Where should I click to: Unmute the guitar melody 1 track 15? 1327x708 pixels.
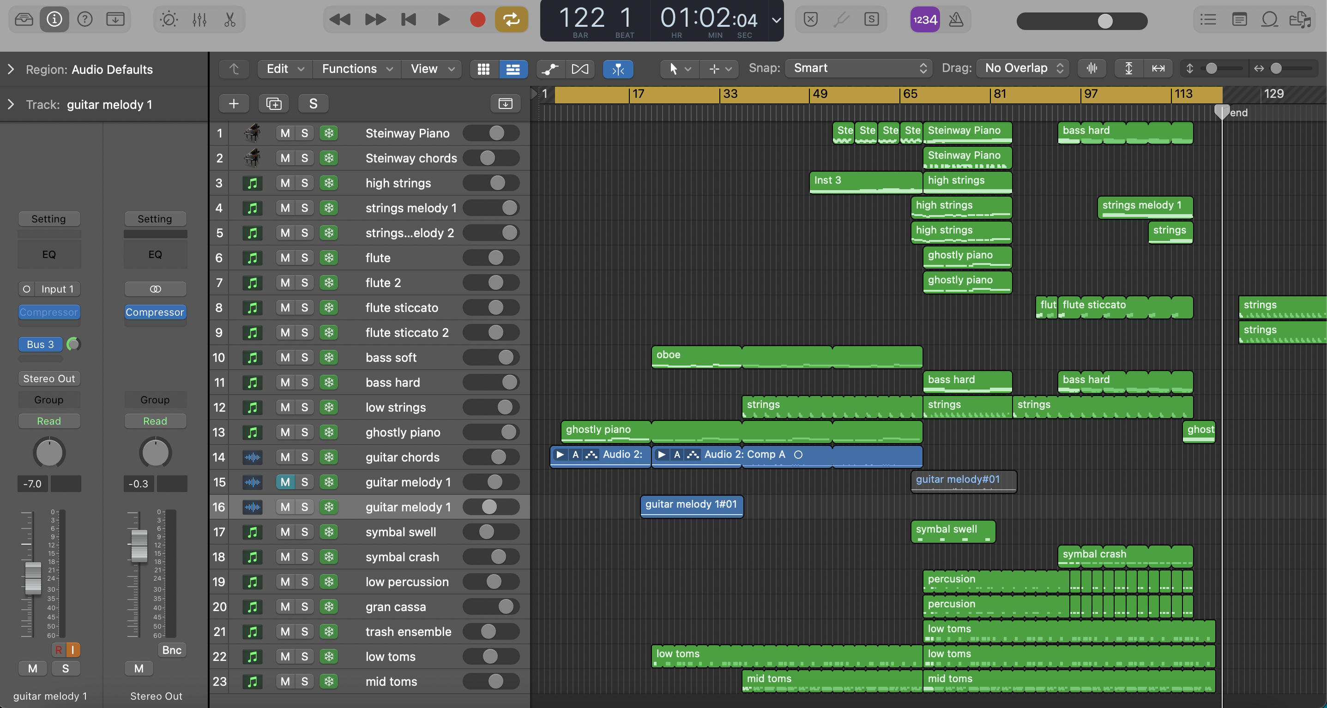(x=285, y=482)
